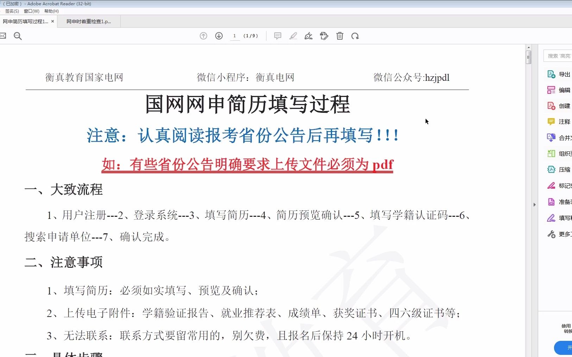Click line 3、无法联系
The width and height of the screenshot is (572, 357).
point(229,336)
